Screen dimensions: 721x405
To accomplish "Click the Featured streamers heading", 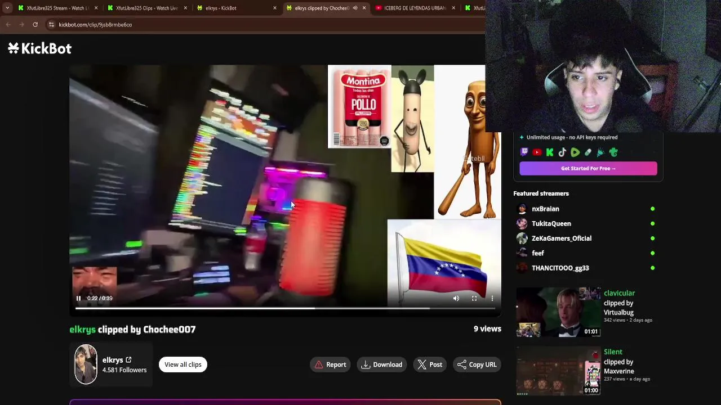I will click(541, 193).
